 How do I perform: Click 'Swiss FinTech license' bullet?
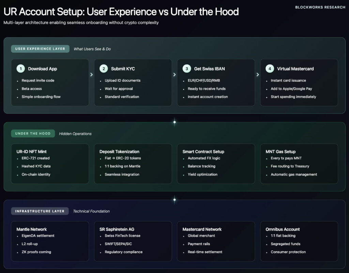point(123,236)
